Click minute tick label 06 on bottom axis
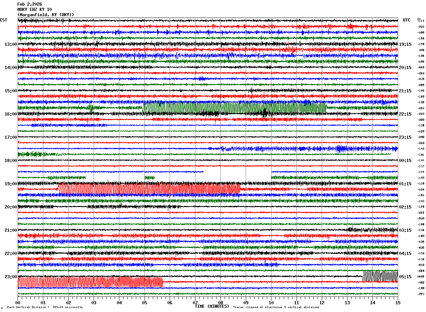 (170, 302)
